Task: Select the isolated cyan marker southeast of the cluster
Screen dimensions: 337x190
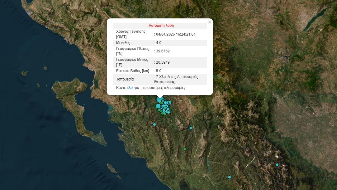Action: coord(191,128)
